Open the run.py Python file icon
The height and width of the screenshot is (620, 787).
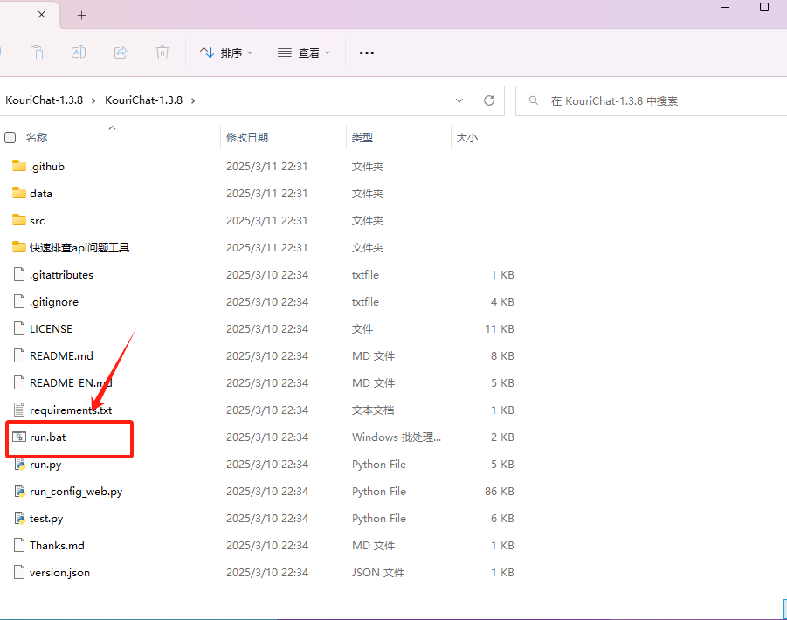(x=20, y=464)
